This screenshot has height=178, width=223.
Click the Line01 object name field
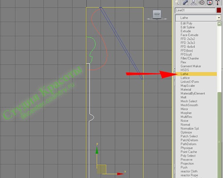coord(195,10)
